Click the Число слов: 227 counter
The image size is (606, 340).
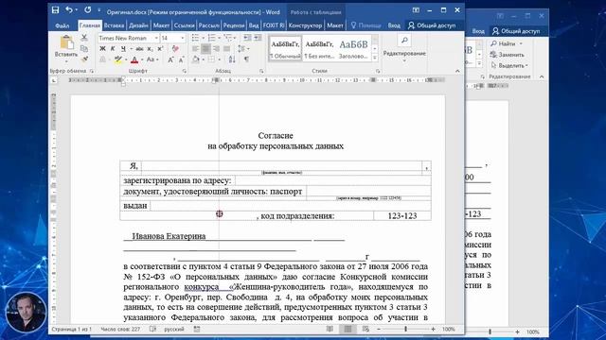pyautogui.click(x=120, y=330)
